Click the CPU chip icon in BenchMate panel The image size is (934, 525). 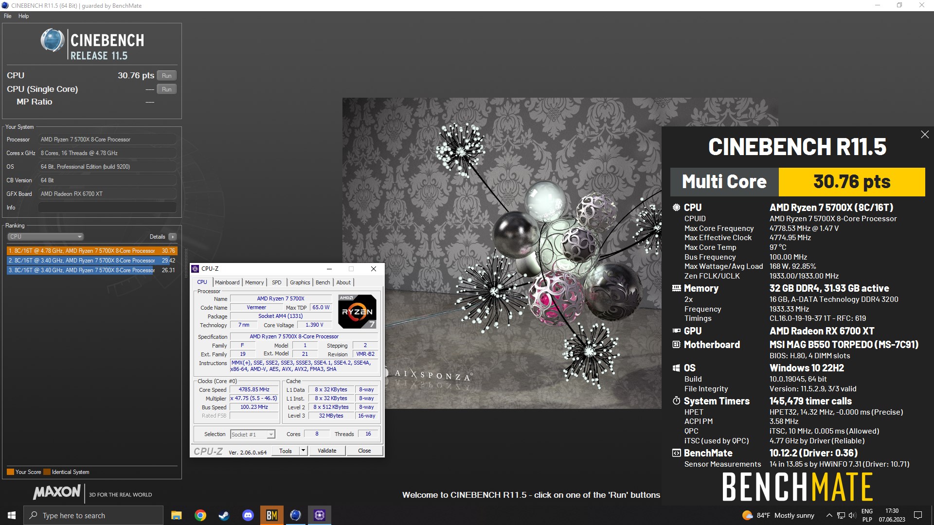[676, 208]
